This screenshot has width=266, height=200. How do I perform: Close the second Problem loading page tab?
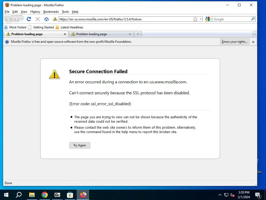coord(130,34)
